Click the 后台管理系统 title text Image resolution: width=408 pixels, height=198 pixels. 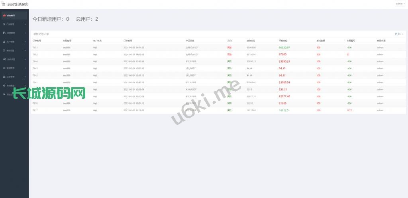click(x=18, y=4)
